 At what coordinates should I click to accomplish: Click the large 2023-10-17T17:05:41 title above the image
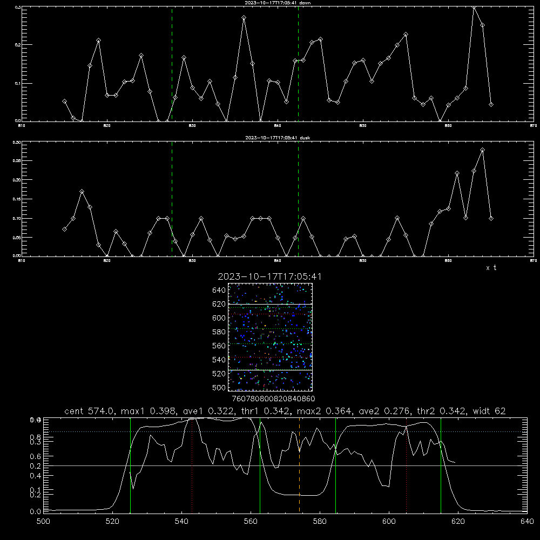pos(269,276)
